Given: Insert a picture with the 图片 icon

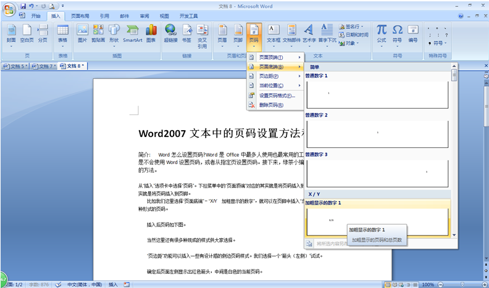Looking at the screenshot, I should (x=82, y=34).
